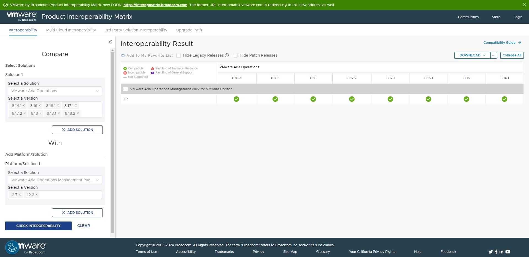The image size is (529, 257).
Task: Open the more options ellipsis next to Download
Action: 494,55
